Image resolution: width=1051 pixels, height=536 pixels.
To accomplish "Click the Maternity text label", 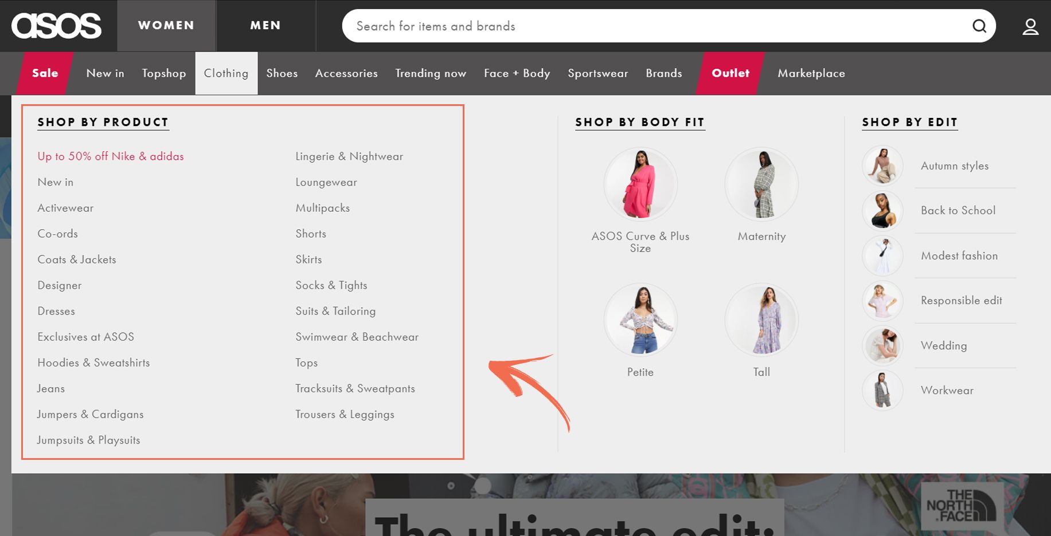I will click(761, 237).
